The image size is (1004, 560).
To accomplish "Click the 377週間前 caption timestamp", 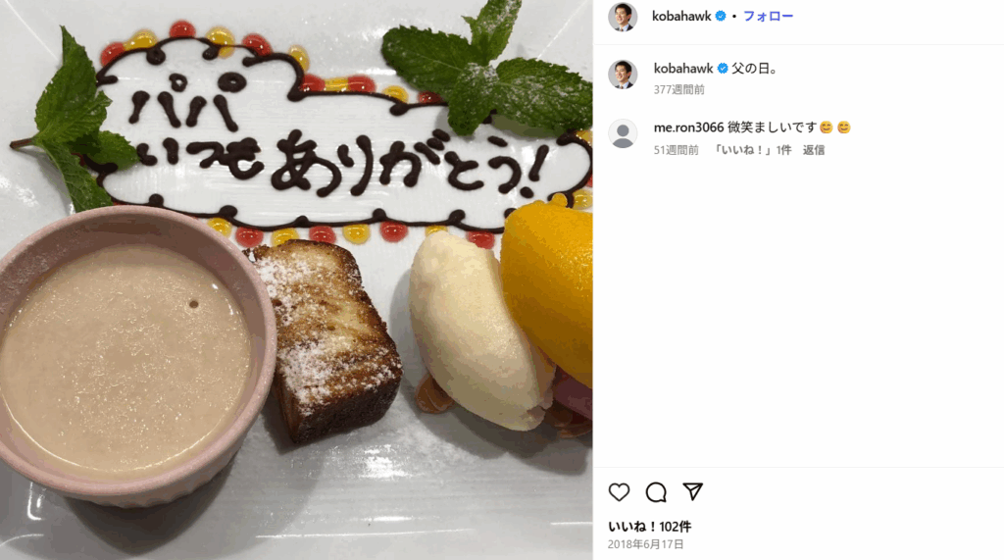I will (x=678, y=89).
